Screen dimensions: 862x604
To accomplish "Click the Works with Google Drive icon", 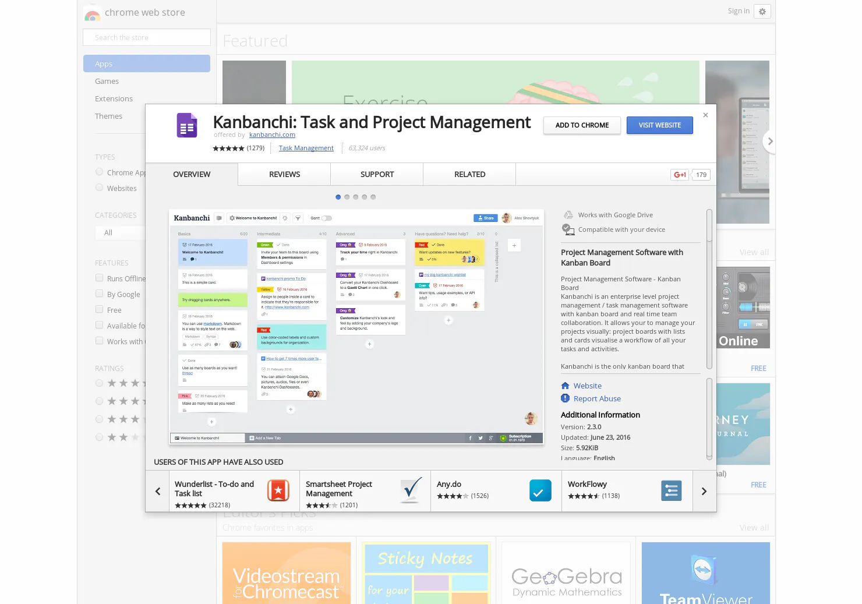I will click(x=568, y=215).
